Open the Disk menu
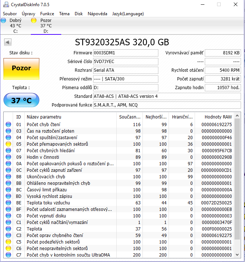 79,14
